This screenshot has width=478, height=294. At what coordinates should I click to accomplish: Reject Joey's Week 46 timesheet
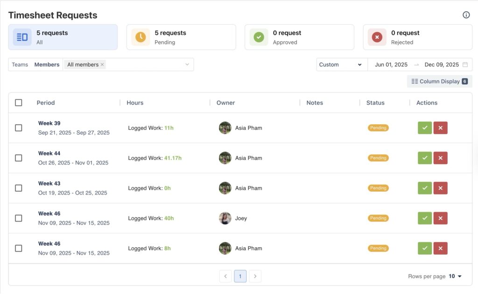440,218
